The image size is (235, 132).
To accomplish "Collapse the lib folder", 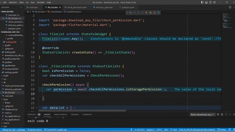I will (x=4, y=82).
